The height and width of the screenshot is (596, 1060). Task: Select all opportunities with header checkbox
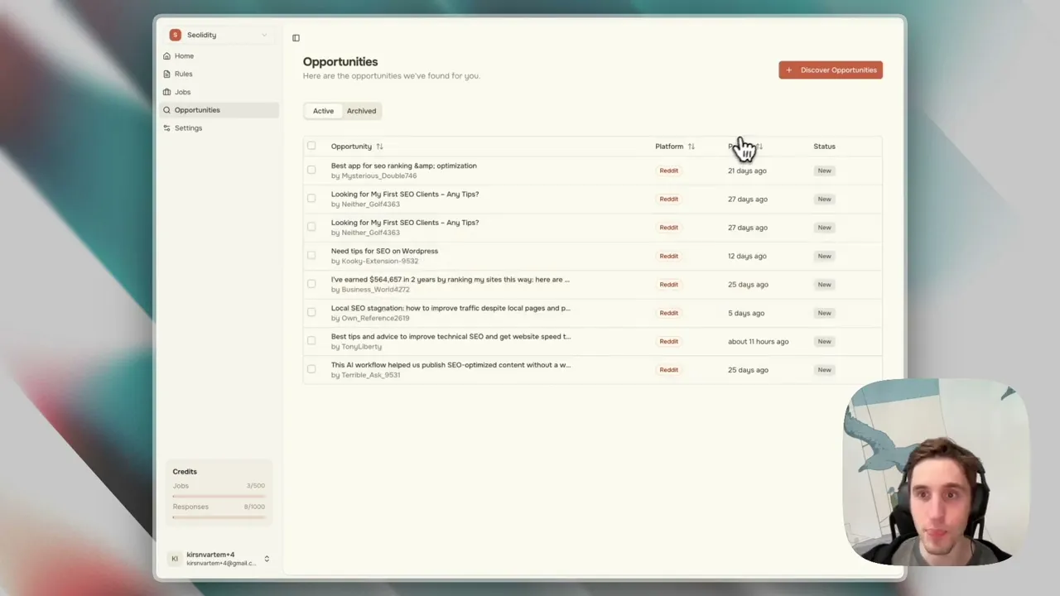311,146
